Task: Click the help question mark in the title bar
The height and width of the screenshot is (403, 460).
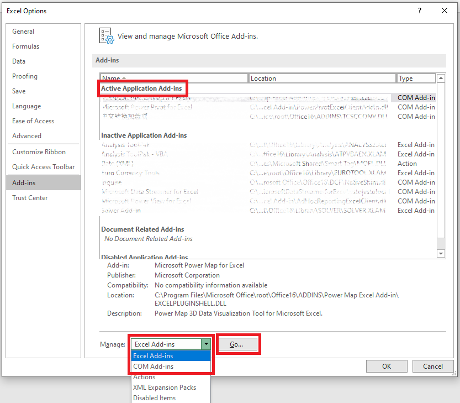Action: (x=420, y=11)
